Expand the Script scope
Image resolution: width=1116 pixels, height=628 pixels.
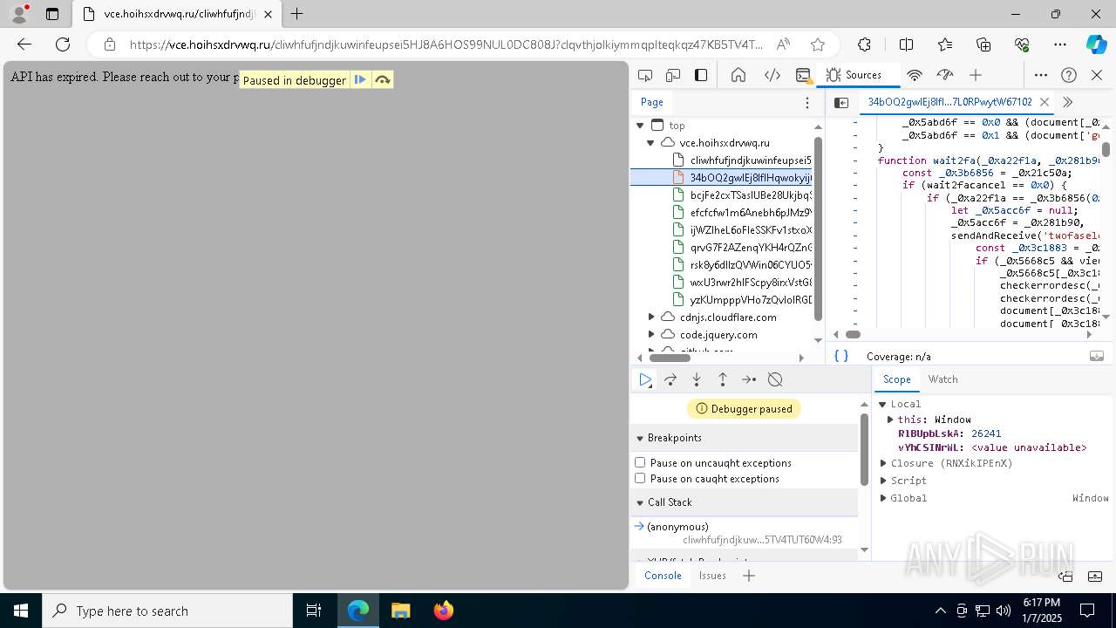(x=882, y=481)
